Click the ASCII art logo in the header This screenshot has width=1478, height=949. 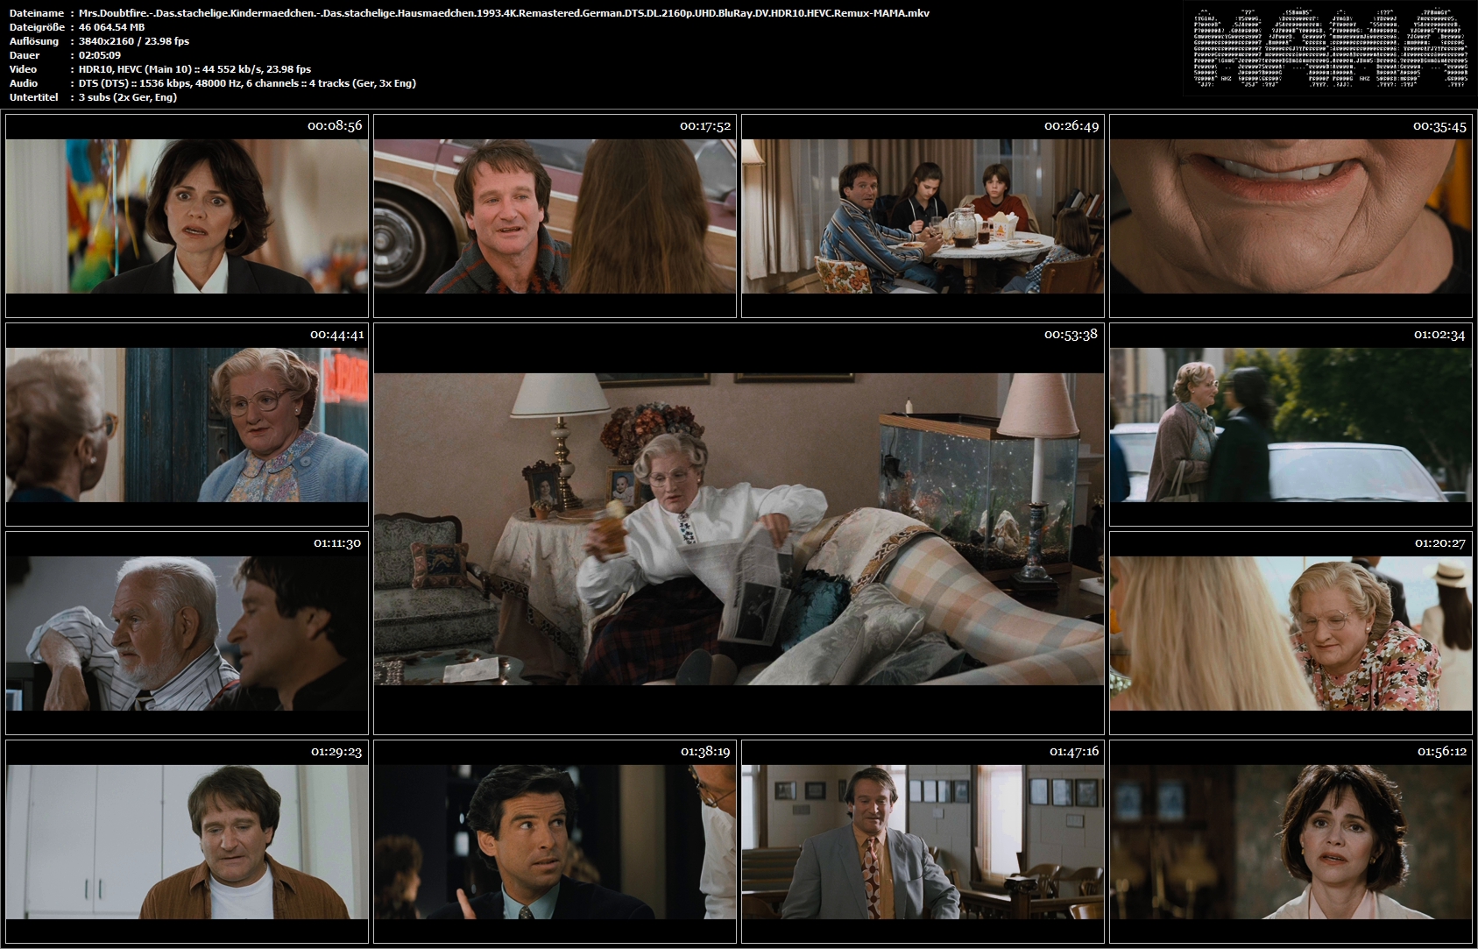pos(1330,47)
